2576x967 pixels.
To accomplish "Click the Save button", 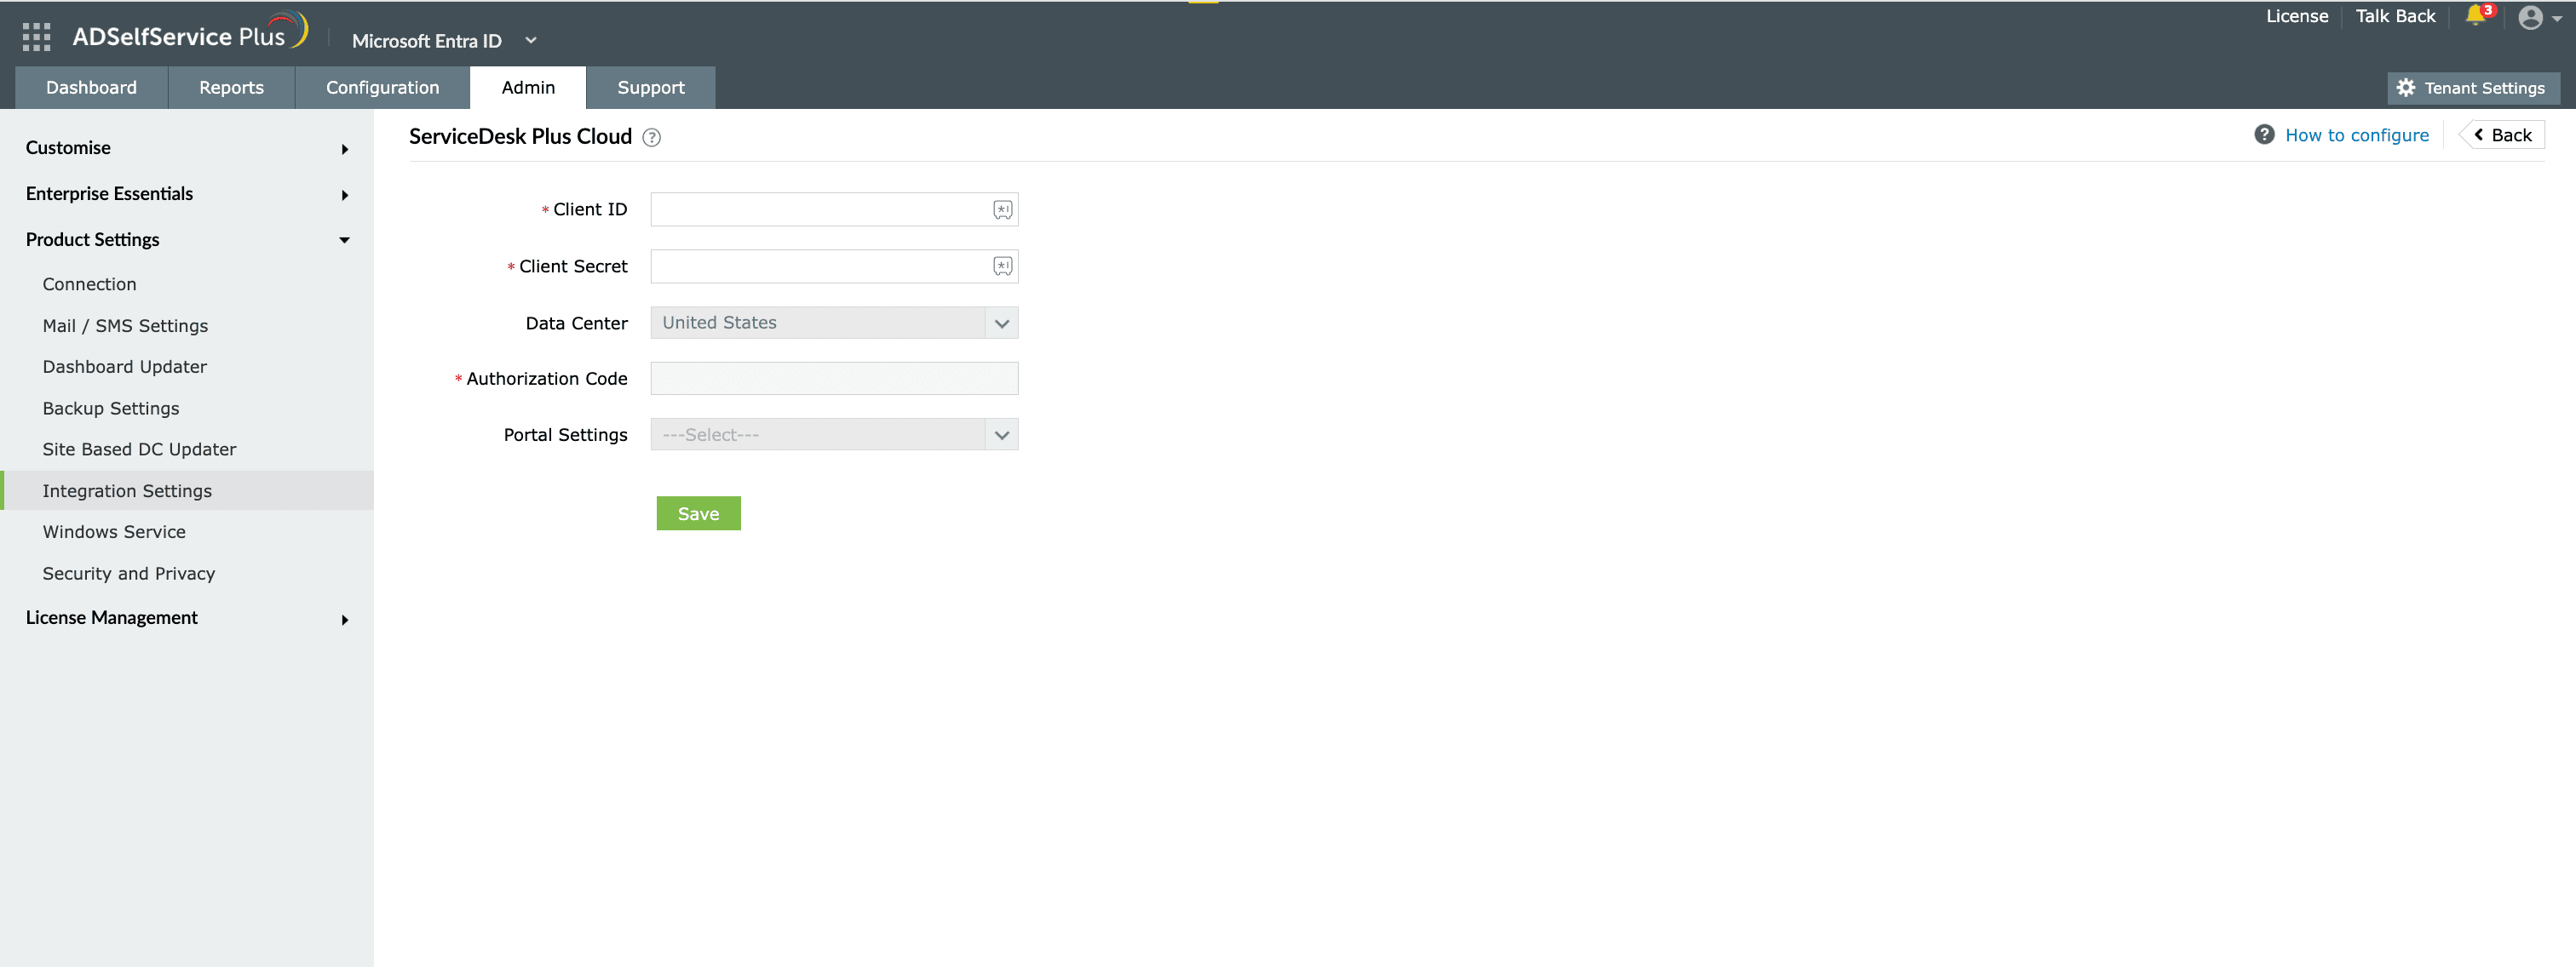I will (x=698, y=513).
